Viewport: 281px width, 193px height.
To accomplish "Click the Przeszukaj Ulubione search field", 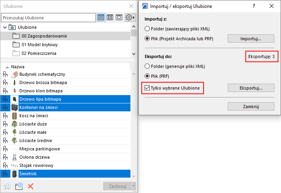I will click(48, 18).
